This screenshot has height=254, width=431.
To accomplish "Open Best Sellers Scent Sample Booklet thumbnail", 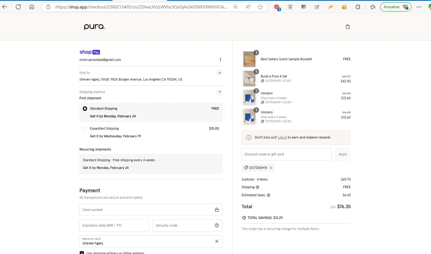I will pos(249,59).
